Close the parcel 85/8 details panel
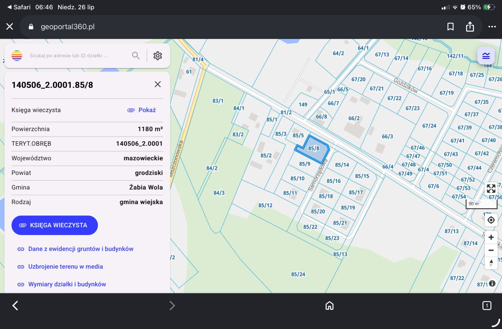 click(x=158, y=84)
